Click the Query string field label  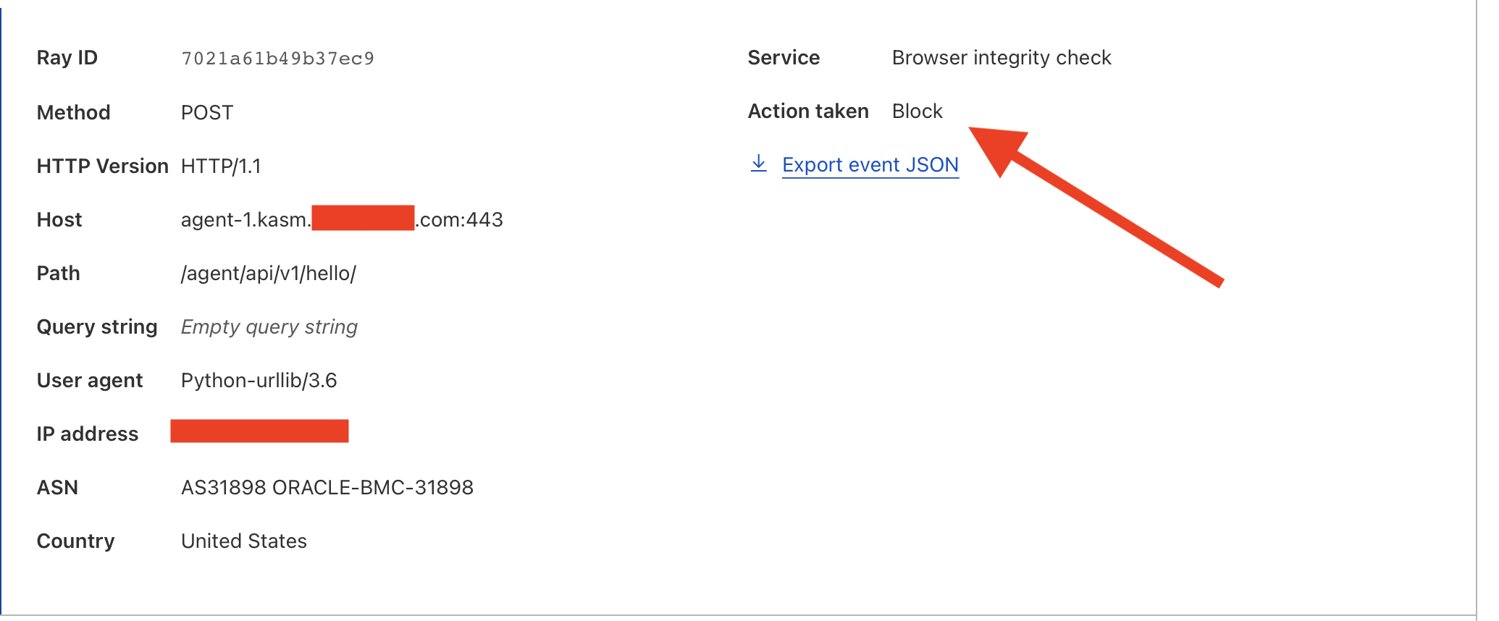coord(97,326)
